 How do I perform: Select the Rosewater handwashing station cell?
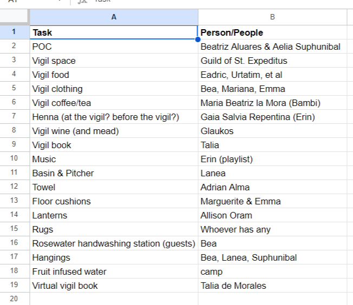pos(114,243)
